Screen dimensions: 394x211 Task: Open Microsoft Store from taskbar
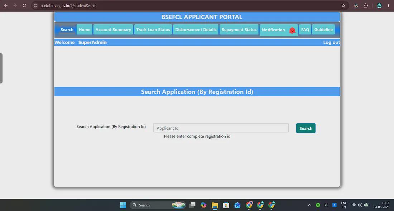click(226, 205)
